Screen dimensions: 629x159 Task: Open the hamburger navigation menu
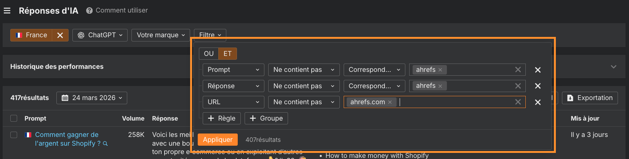coord(7,11)
